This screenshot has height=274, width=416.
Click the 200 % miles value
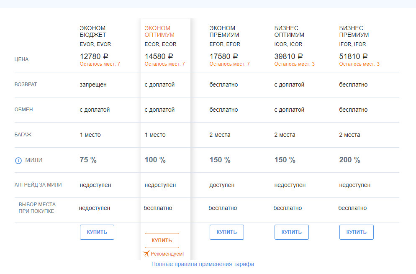click(x=349, y=160)
